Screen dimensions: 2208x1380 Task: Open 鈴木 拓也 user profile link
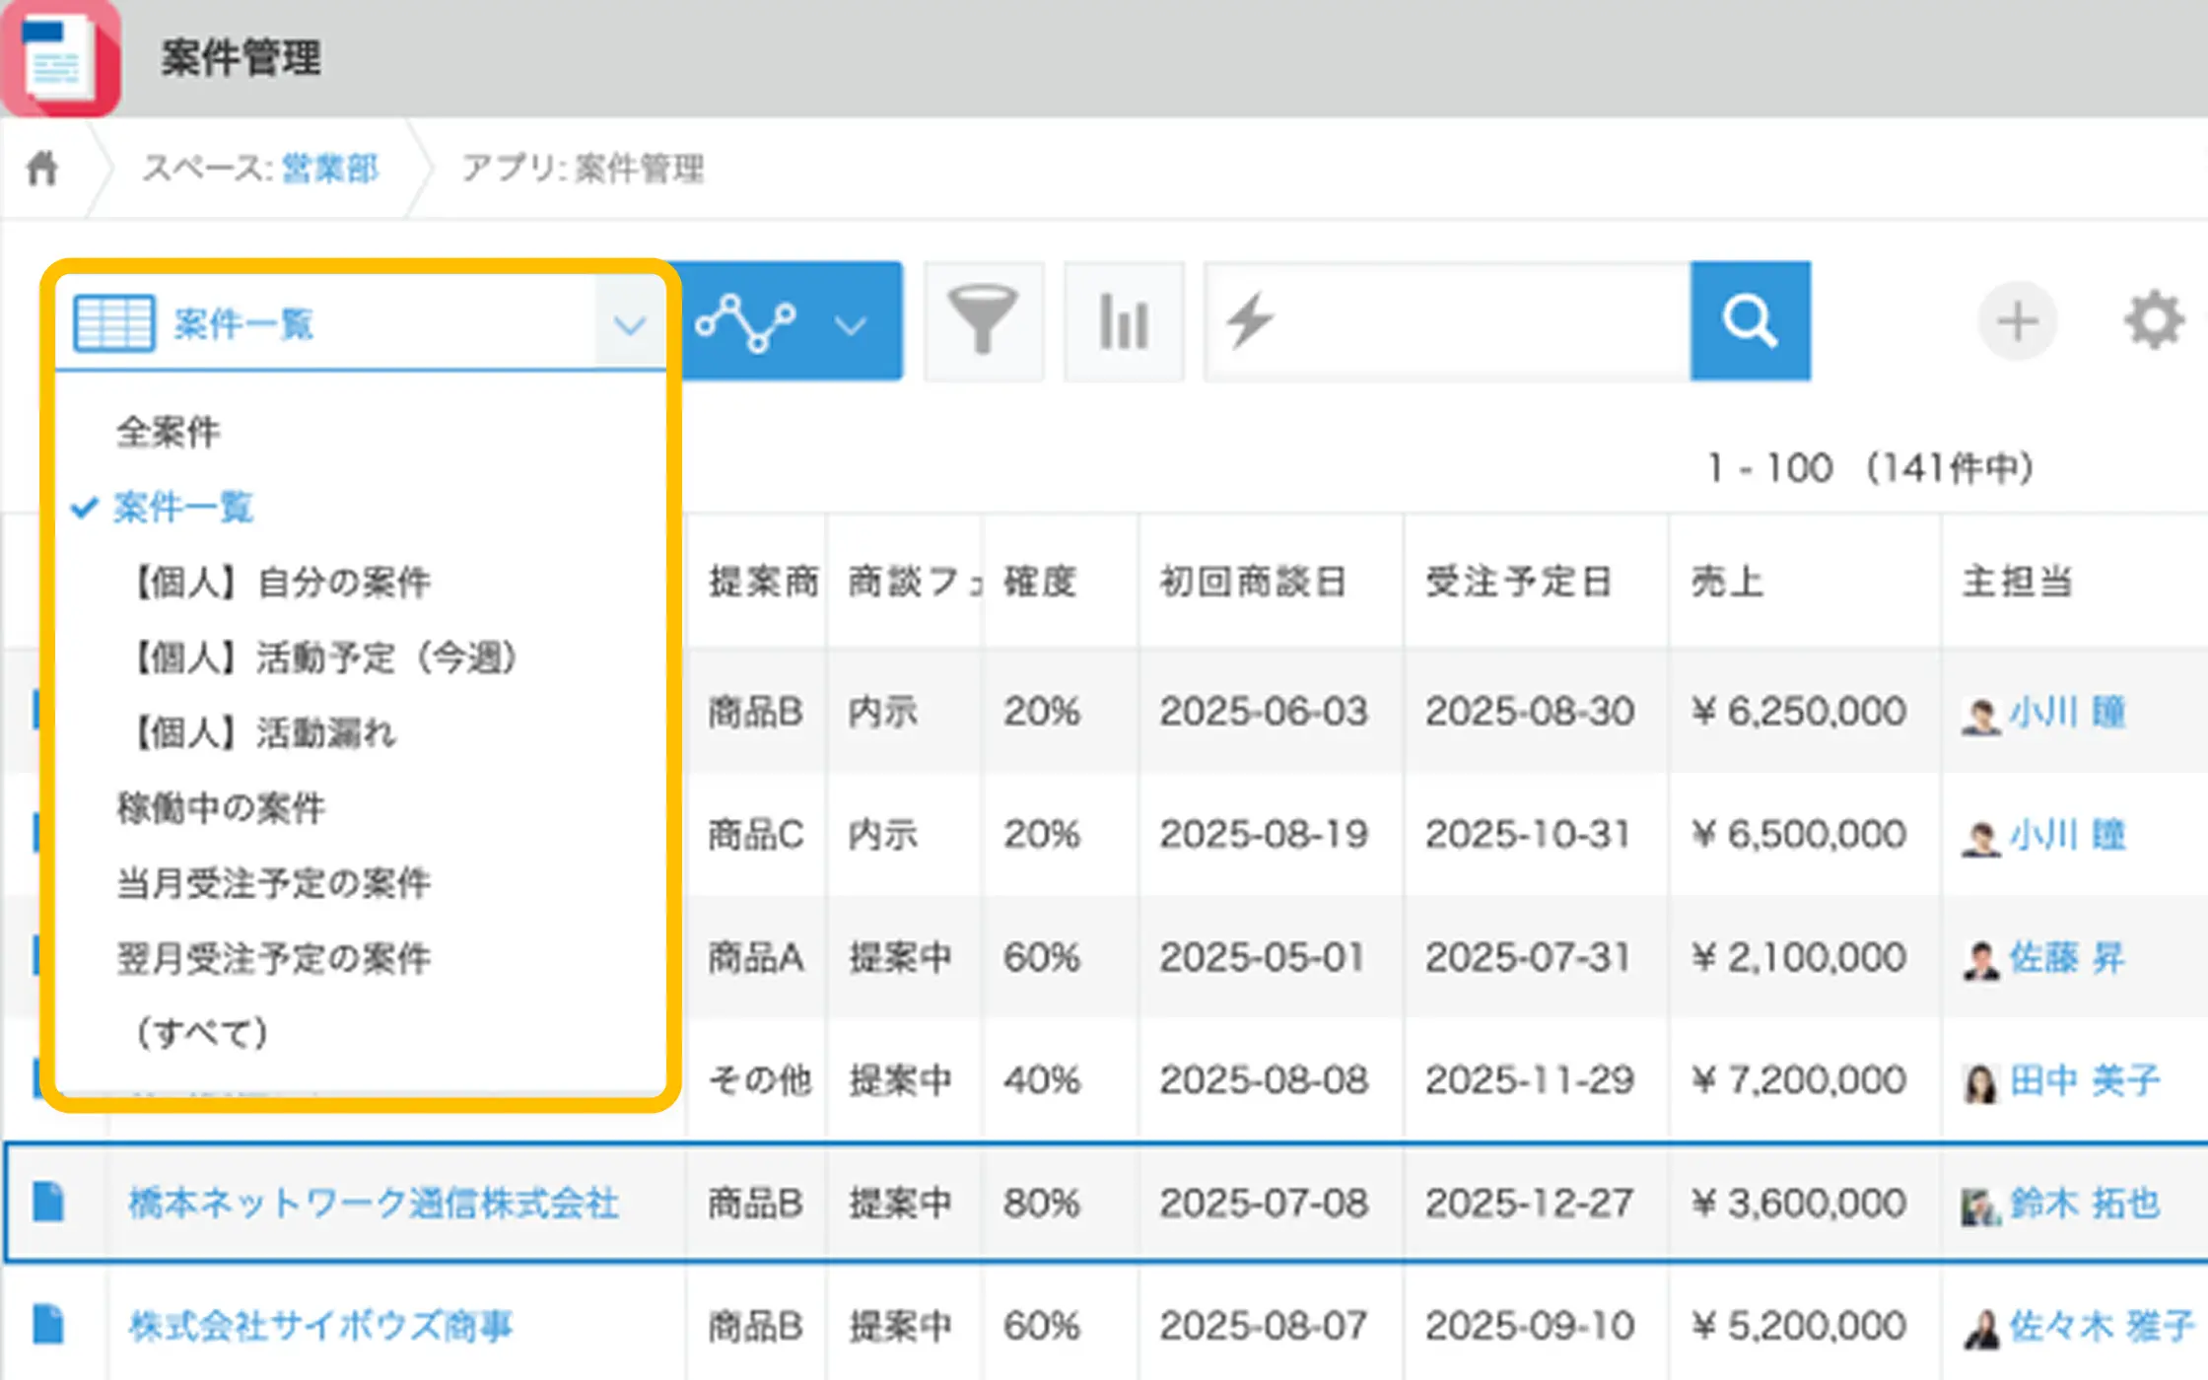[x=2083, y=1203]
